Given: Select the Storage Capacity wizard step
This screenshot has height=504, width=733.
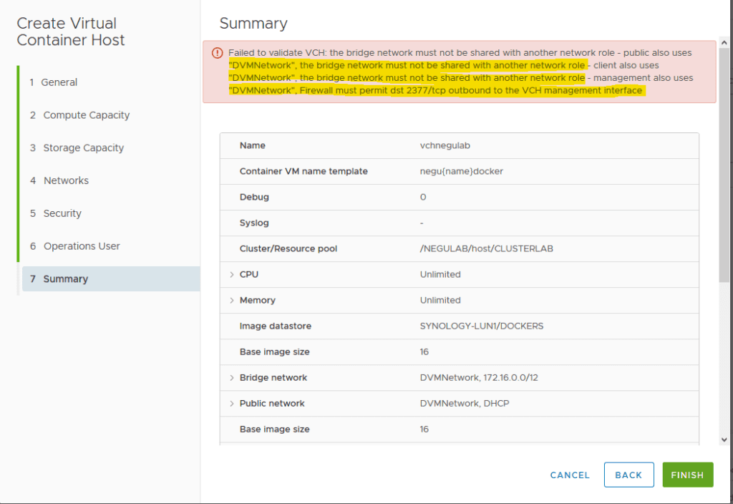Looking at the screenshot, I should point(78,147).
